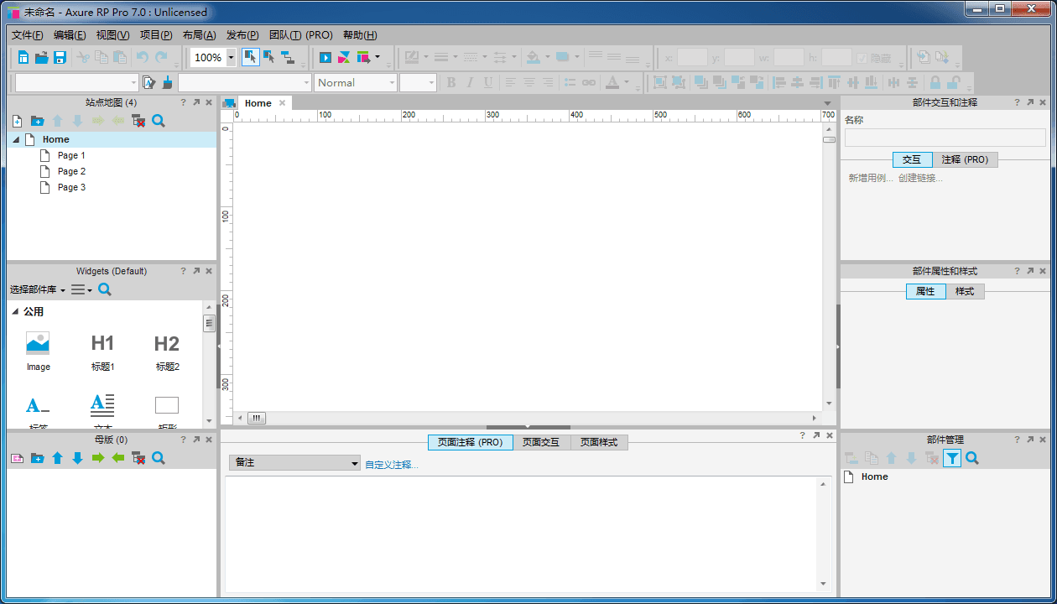Click Search icon in Masters panel
The height and width of the screenshot is (604, 1057).
point(159,458)
